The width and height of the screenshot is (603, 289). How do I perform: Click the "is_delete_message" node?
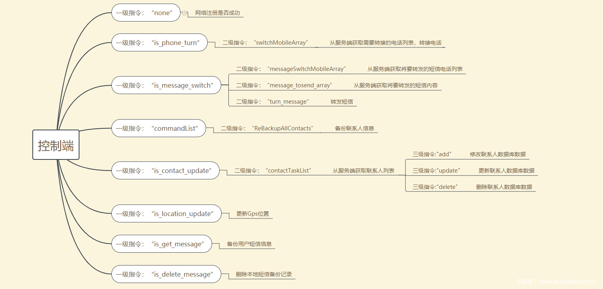pos(166,274)
